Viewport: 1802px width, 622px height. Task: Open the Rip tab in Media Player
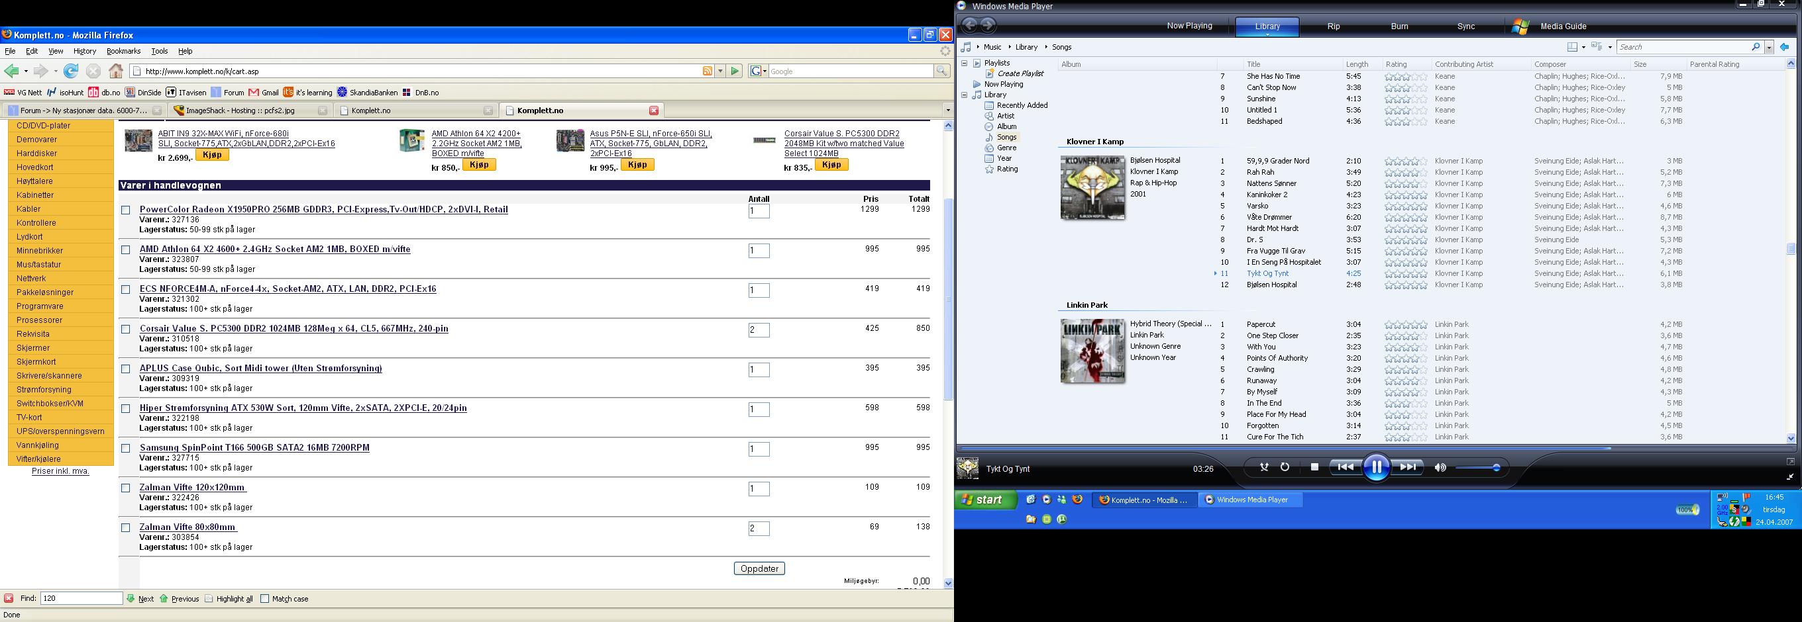pos(1334,26)
